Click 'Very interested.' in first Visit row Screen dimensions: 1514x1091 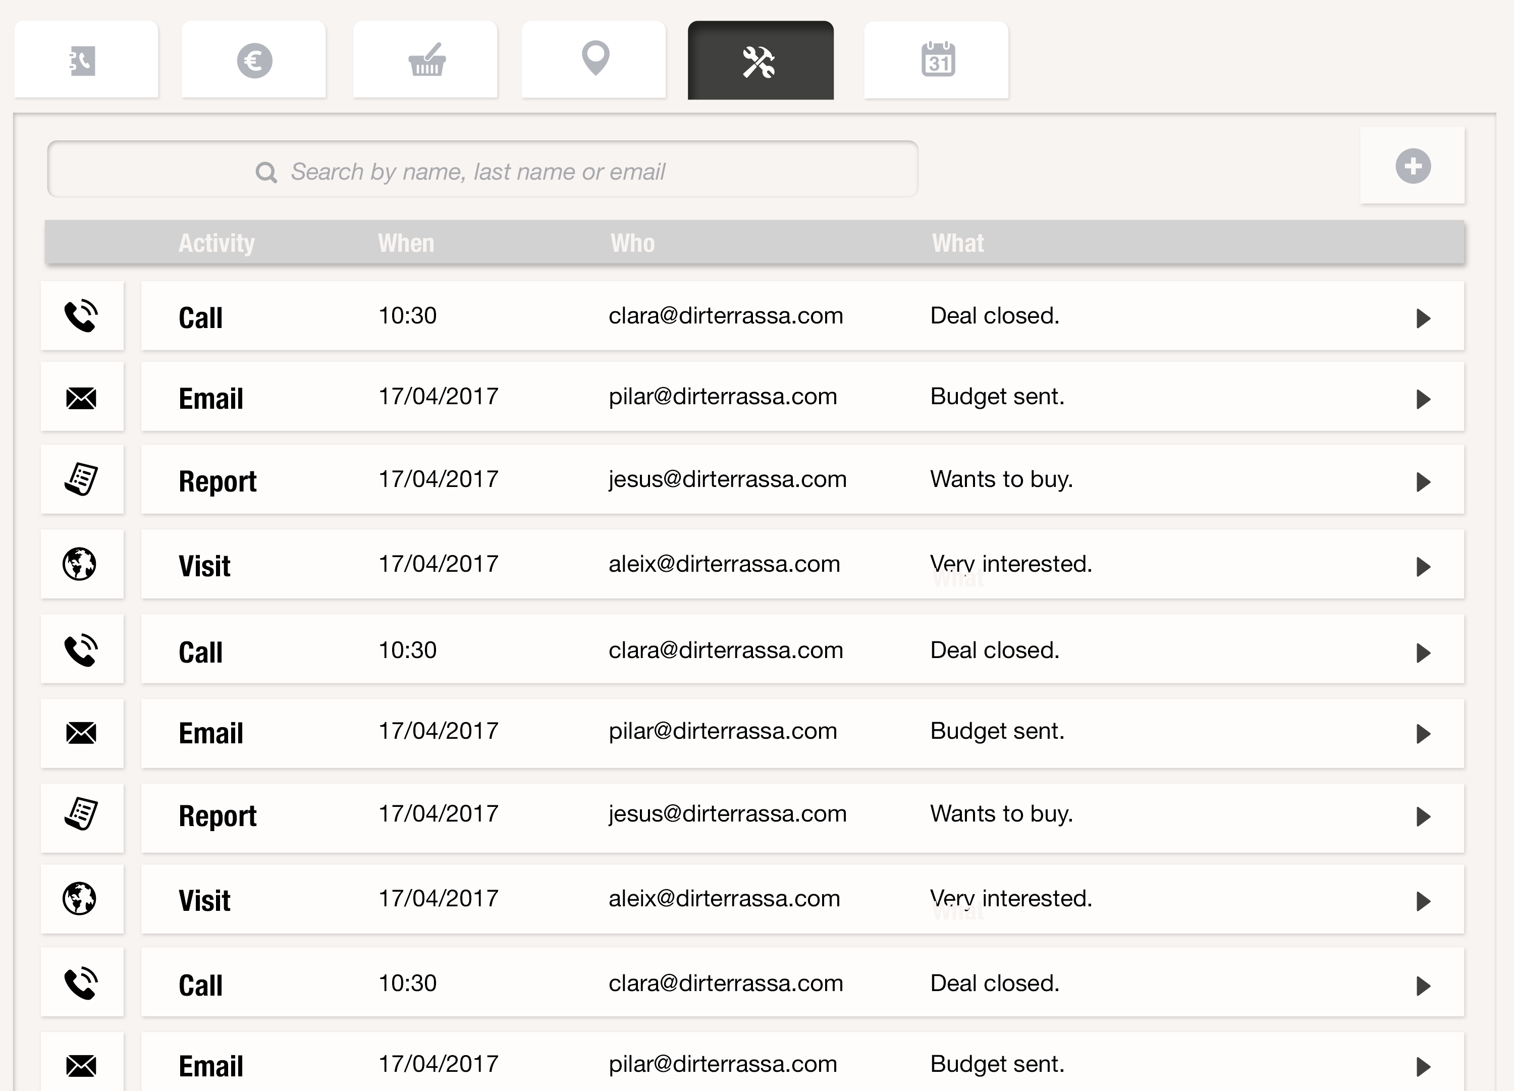[x=1011, y=564]
